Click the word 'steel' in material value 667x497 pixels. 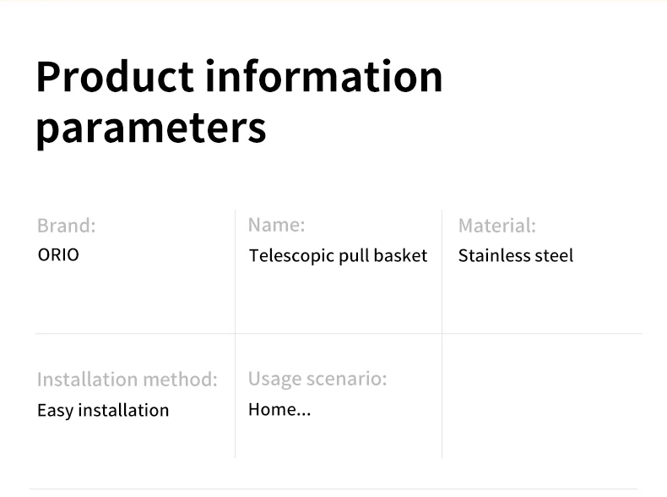(x=553, y=255)
